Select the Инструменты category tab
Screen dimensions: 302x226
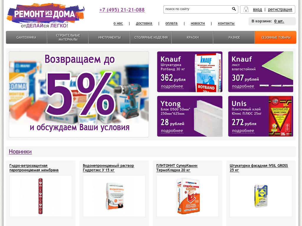[109, 37]
